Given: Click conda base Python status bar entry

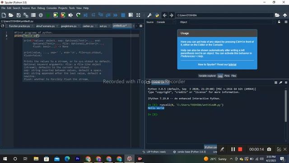Looking at the screenshot, I should click(190, 152).
